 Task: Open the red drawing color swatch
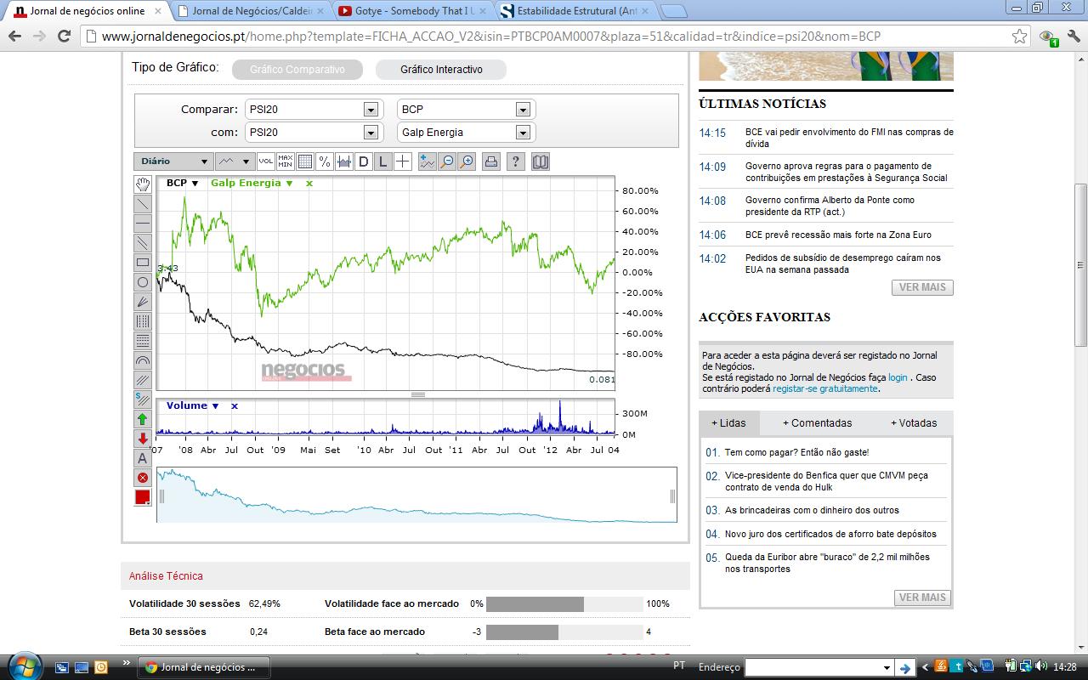pos(143,497)
